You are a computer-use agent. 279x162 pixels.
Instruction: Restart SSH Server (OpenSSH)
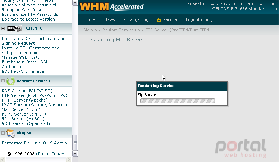tap(26, 123)
